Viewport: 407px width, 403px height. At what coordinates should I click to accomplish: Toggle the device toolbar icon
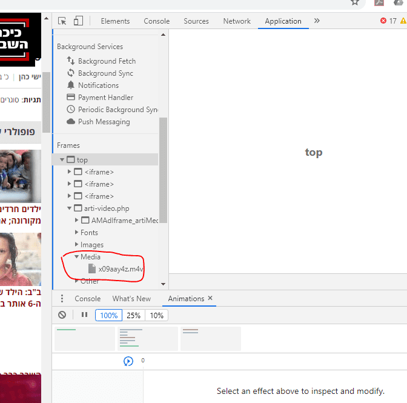[x=78, y=21]
